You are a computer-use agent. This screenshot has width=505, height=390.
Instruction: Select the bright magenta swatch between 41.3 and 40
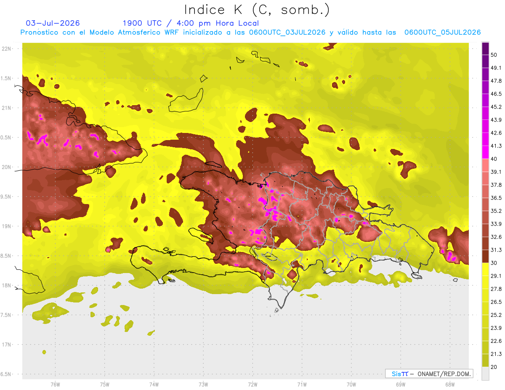click(485, 152)
